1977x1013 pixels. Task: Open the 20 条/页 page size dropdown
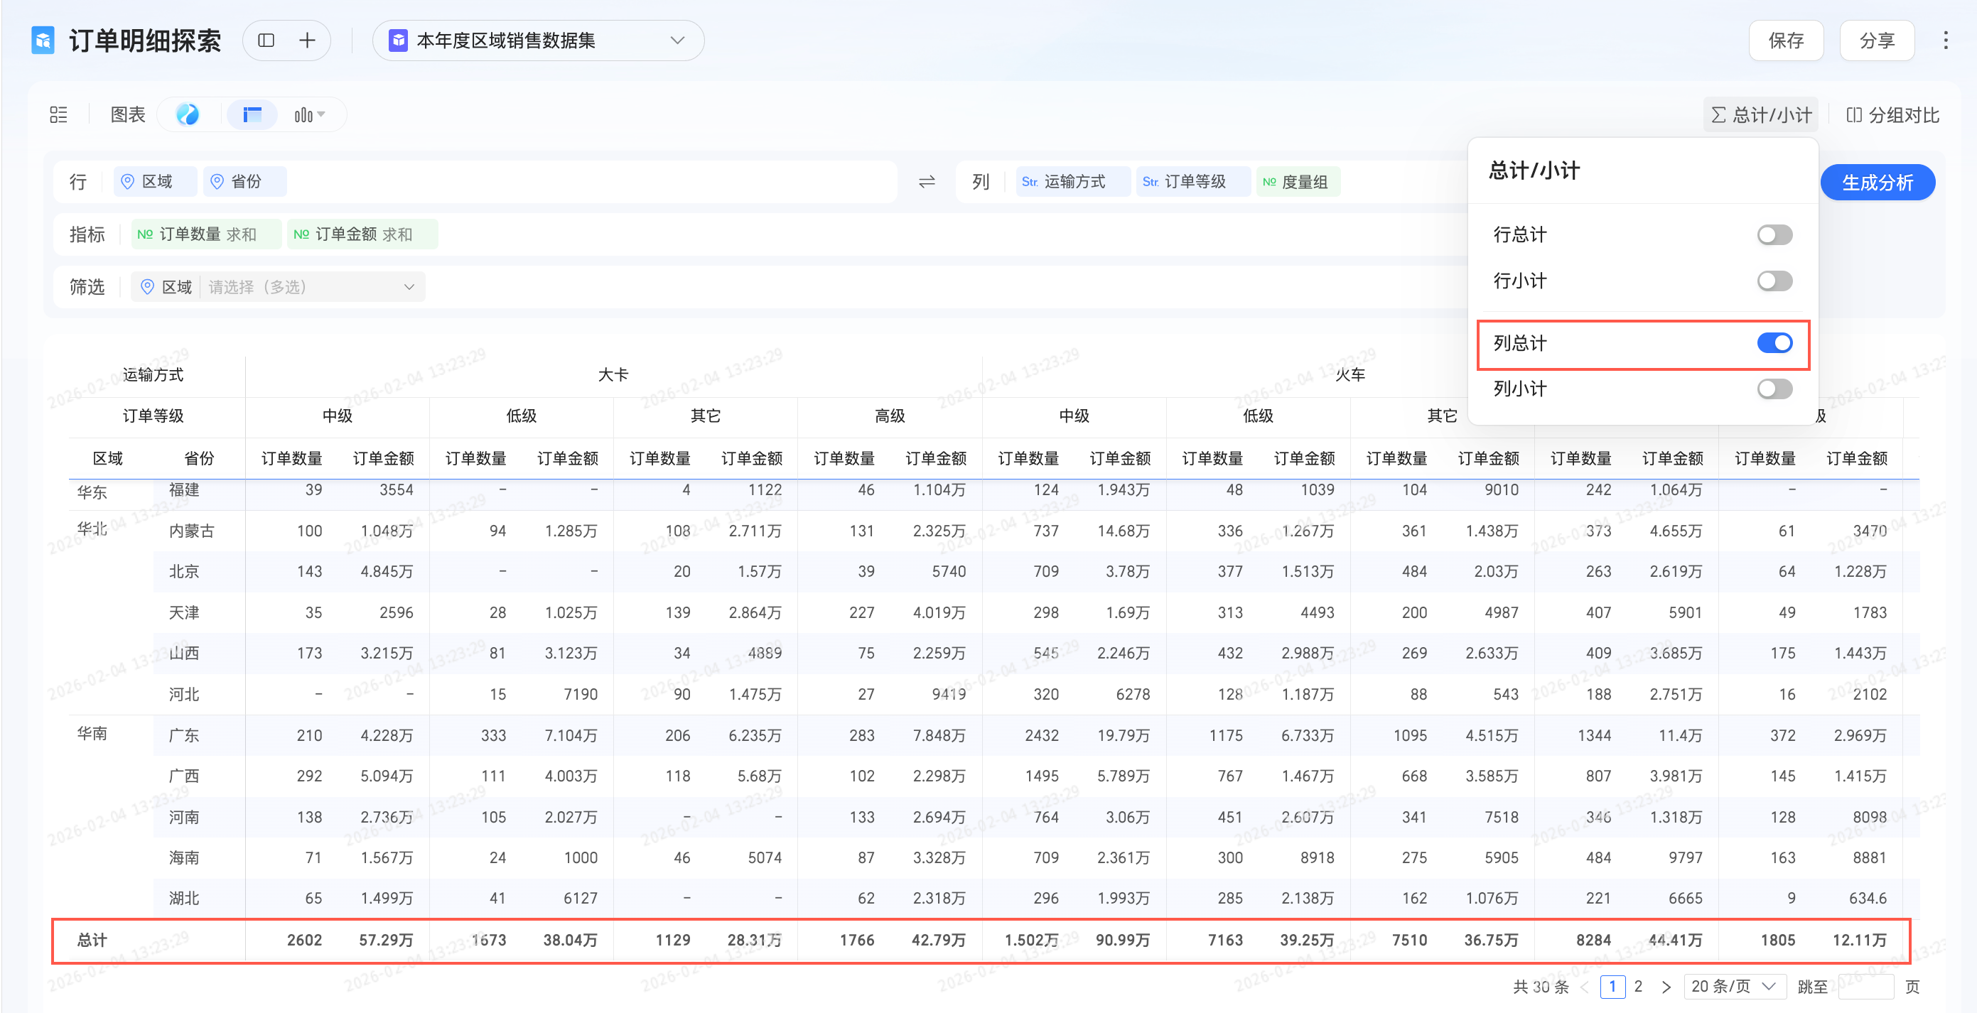1733,986
